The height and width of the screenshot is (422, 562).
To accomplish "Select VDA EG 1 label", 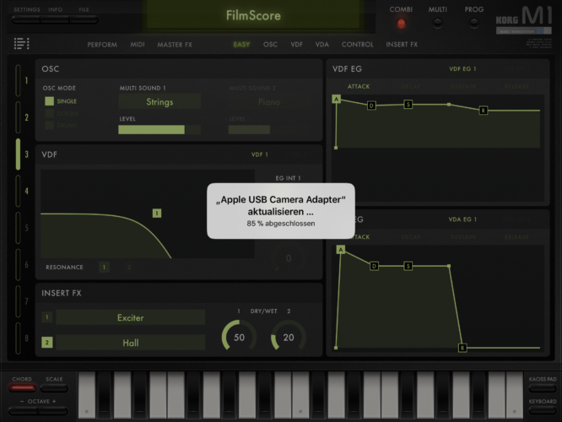I will point(462,219).
